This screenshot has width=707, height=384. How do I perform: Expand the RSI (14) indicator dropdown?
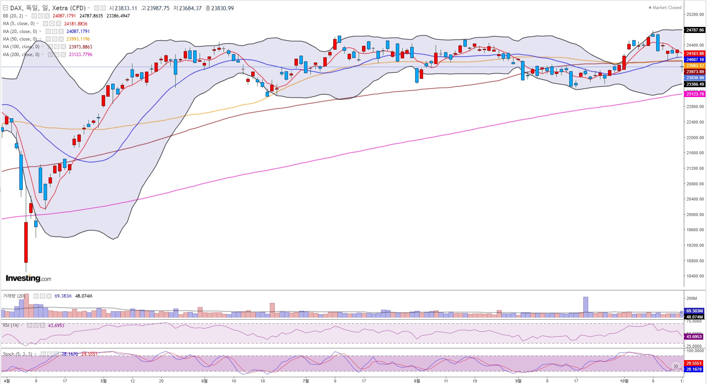point(22,325)
